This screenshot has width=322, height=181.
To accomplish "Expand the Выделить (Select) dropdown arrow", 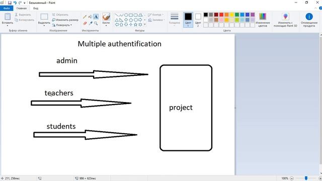I will tap(44, 26).
